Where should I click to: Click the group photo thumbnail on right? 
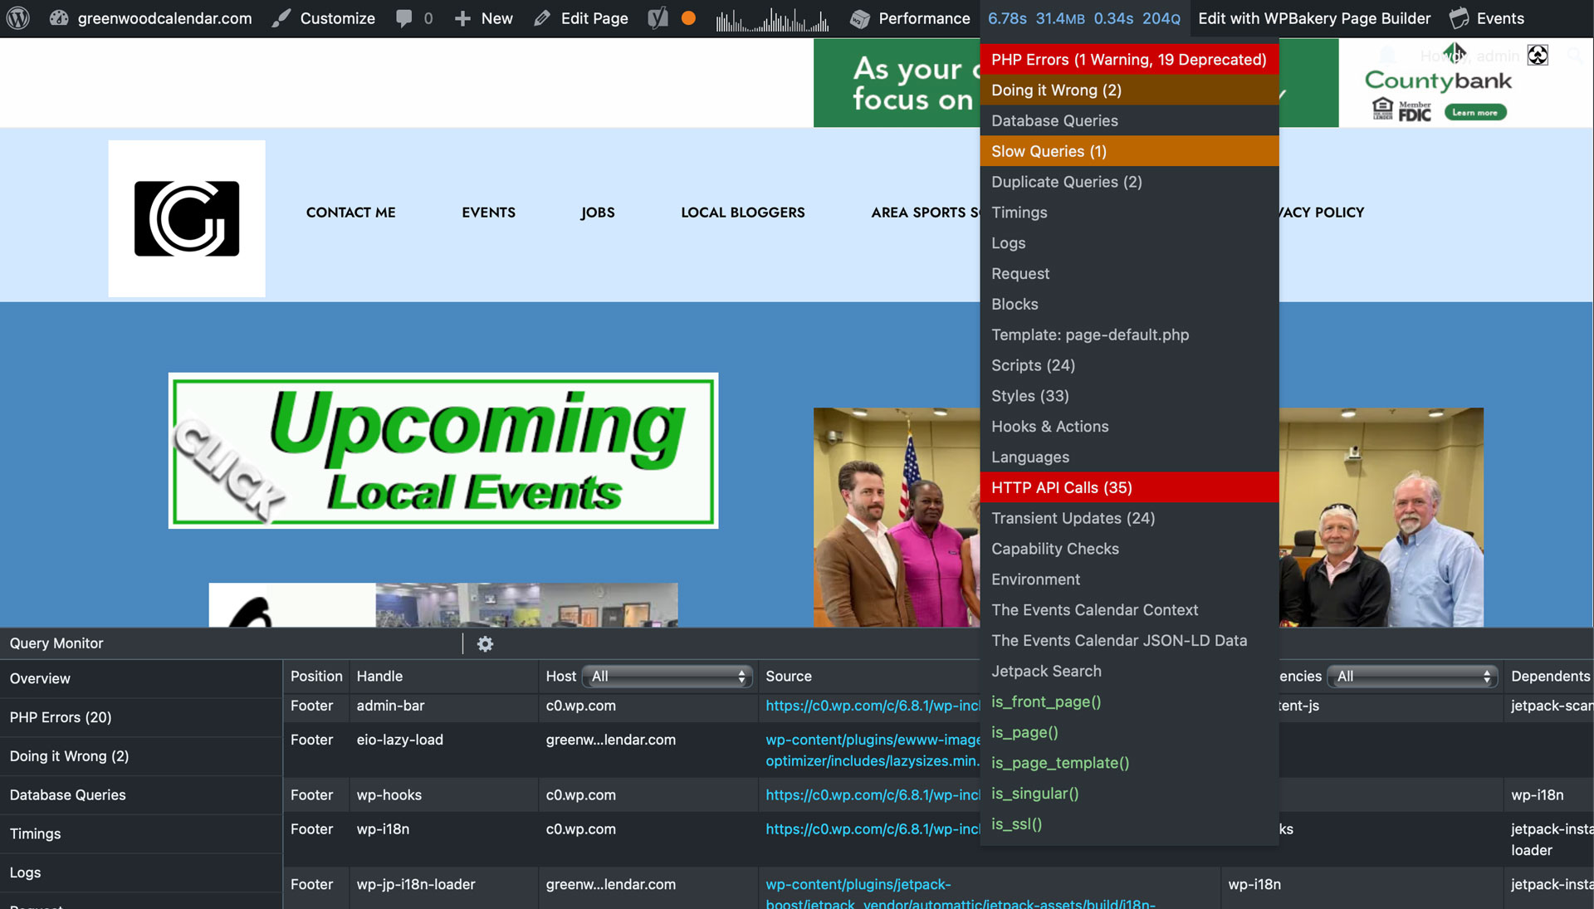(x=1381, y=517)
